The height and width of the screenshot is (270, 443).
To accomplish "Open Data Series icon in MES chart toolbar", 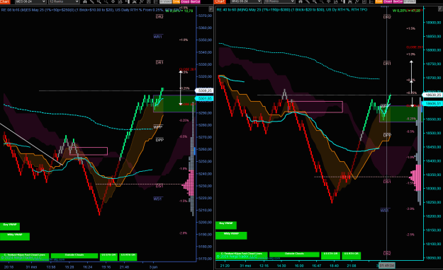I will click(x=85, y=1).
